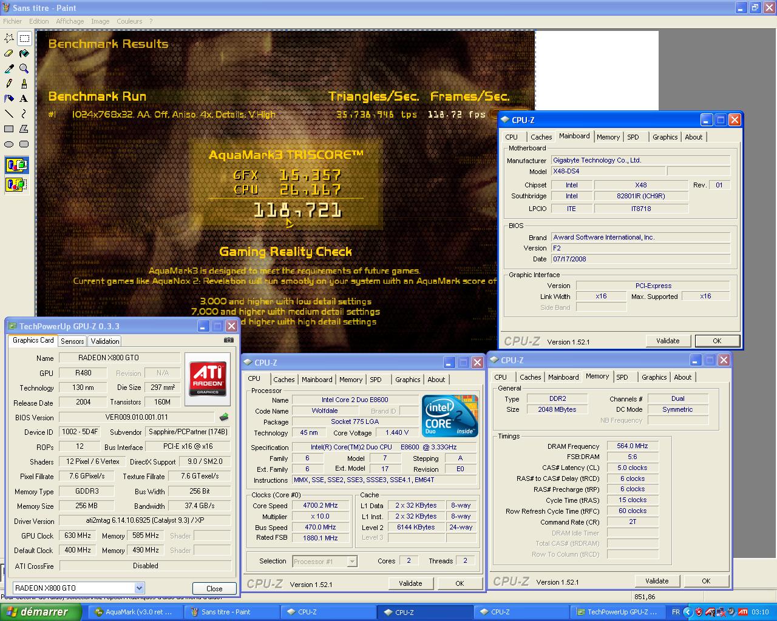Click the GPU-Z Name field RADEON X800 GTO

(x=120, y=358)
